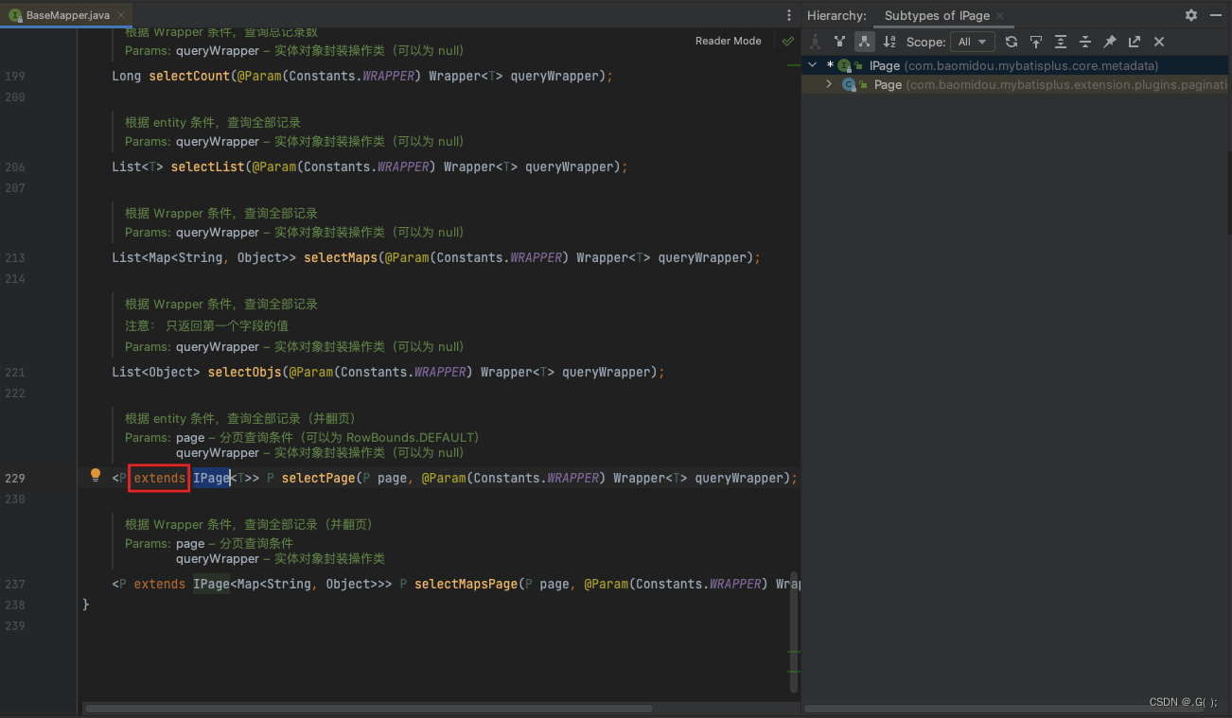The width and height of the screenshot is (1232, 718).
Task: Autoscroll to source in Hierarchy toolbar
Action: pos(1036,42)
